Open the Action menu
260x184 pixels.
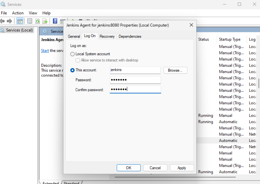click(x=18, y=13)
